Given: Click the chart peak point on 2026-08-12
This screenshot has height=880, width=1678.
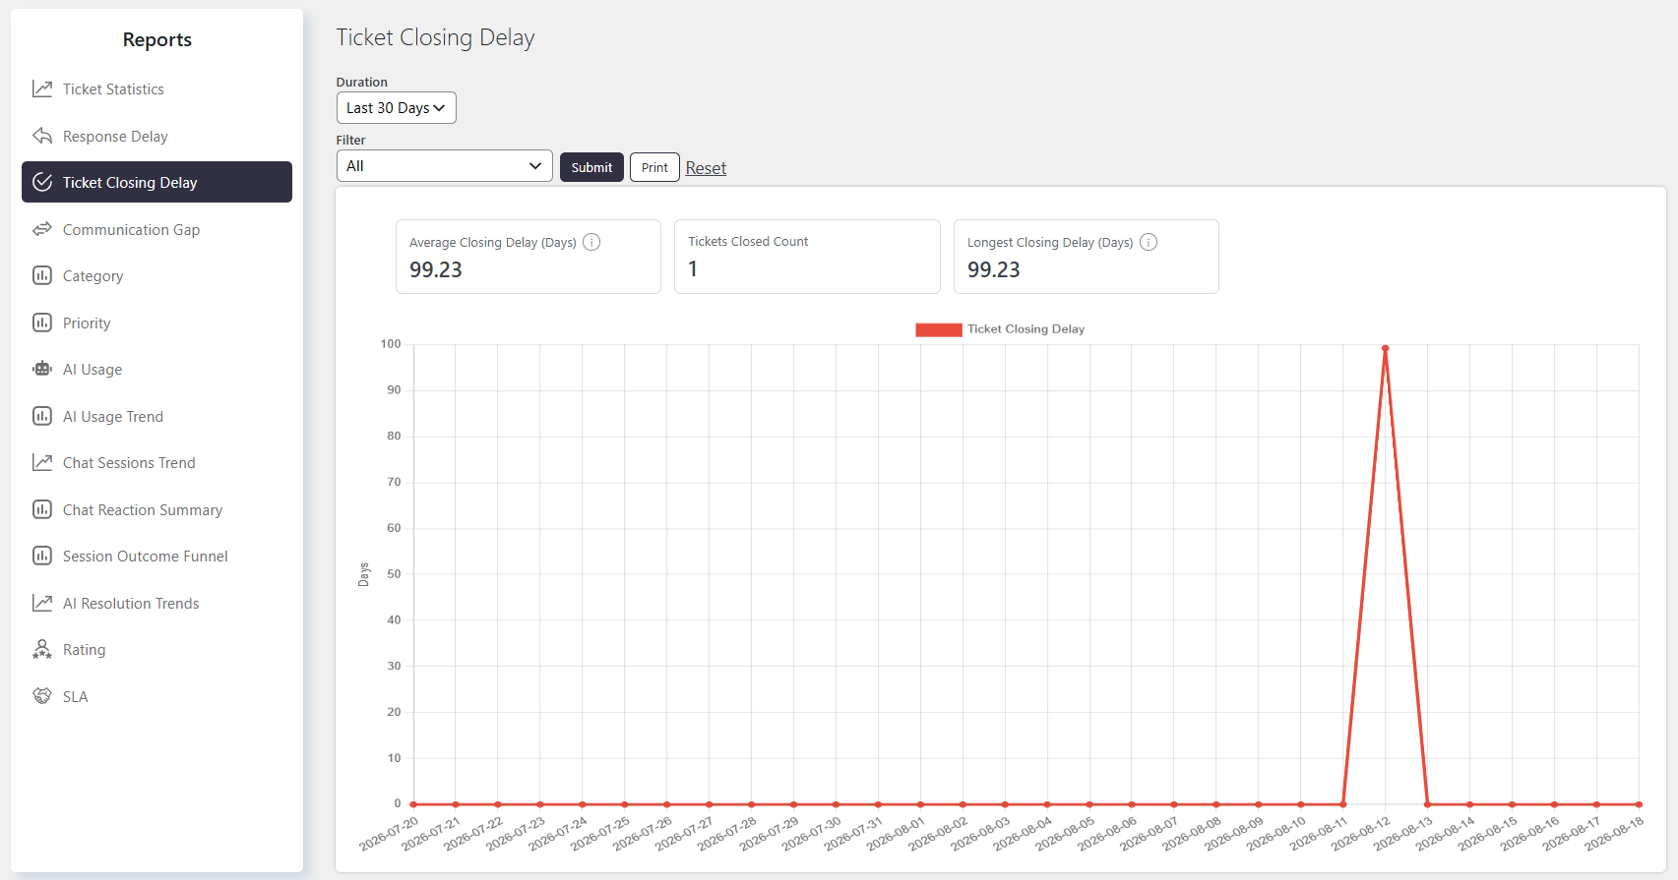Looking at the screenshot, I should (1385, 348).
